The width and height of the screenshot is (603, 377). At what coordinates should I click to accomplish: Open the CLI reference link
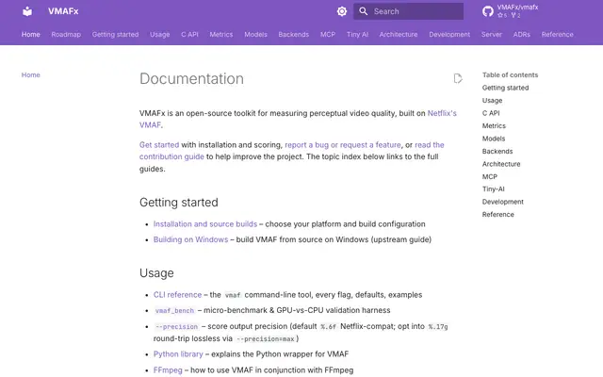click(177, 295)
